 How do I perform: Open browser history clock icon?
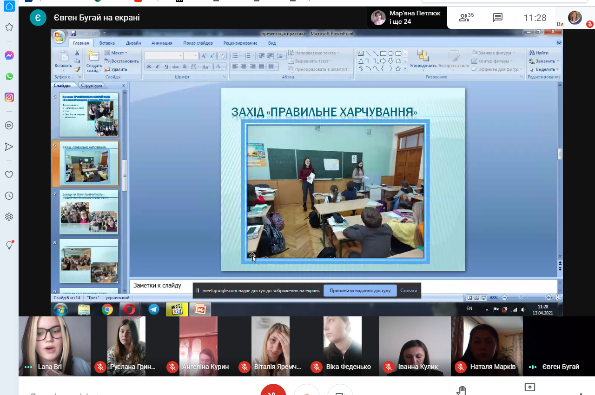pos(9,196)
